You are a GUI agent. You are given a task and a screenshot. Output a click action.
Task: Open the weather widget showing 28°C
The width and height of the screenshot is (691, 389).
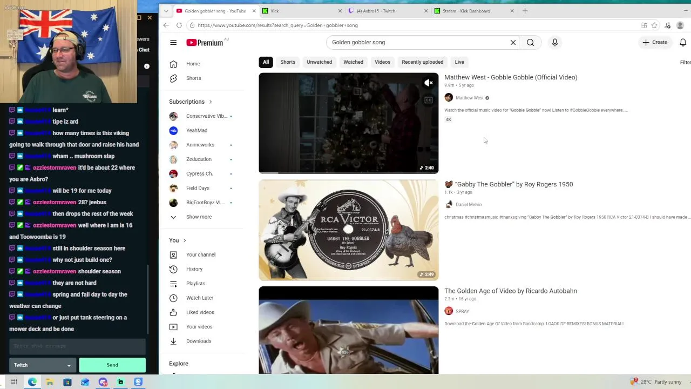tap(655, 382)
